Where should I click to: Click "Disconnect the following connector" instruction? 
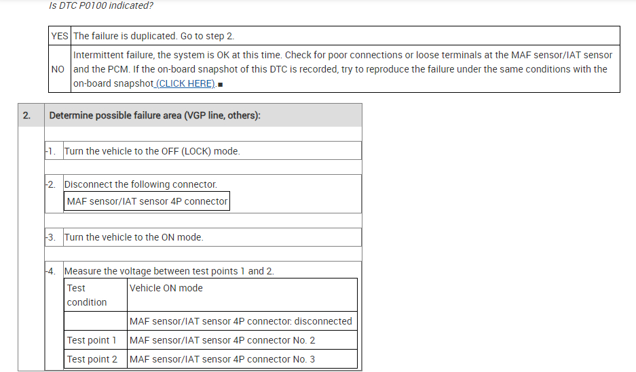click(141, 184)
